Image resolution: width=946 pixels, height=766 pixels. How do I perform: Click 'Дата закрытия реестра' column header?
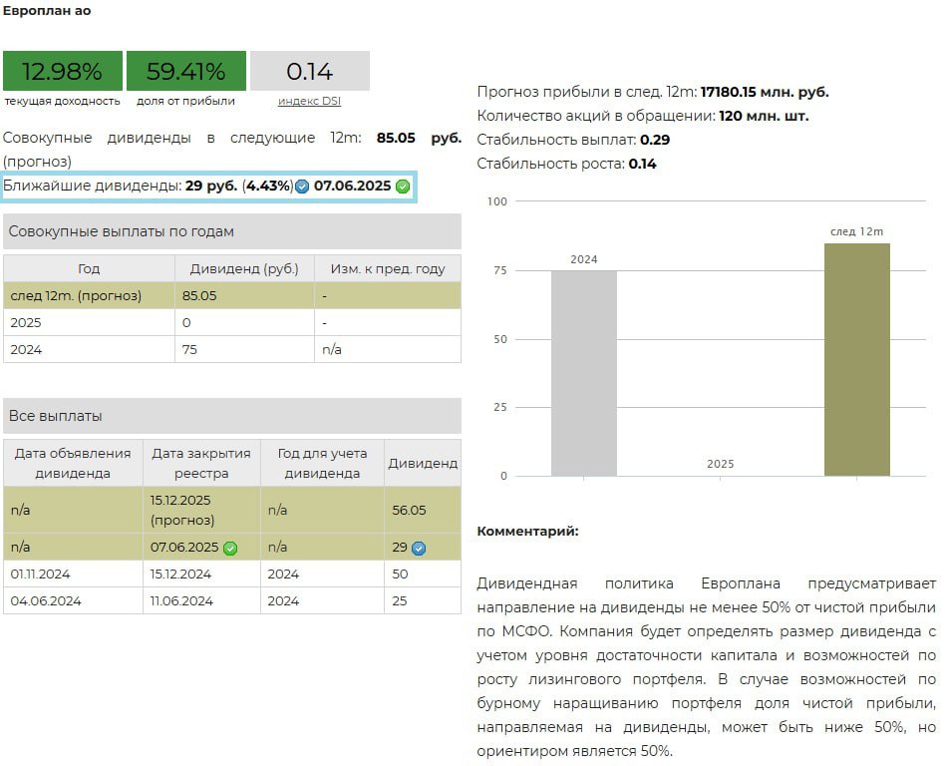201,463
